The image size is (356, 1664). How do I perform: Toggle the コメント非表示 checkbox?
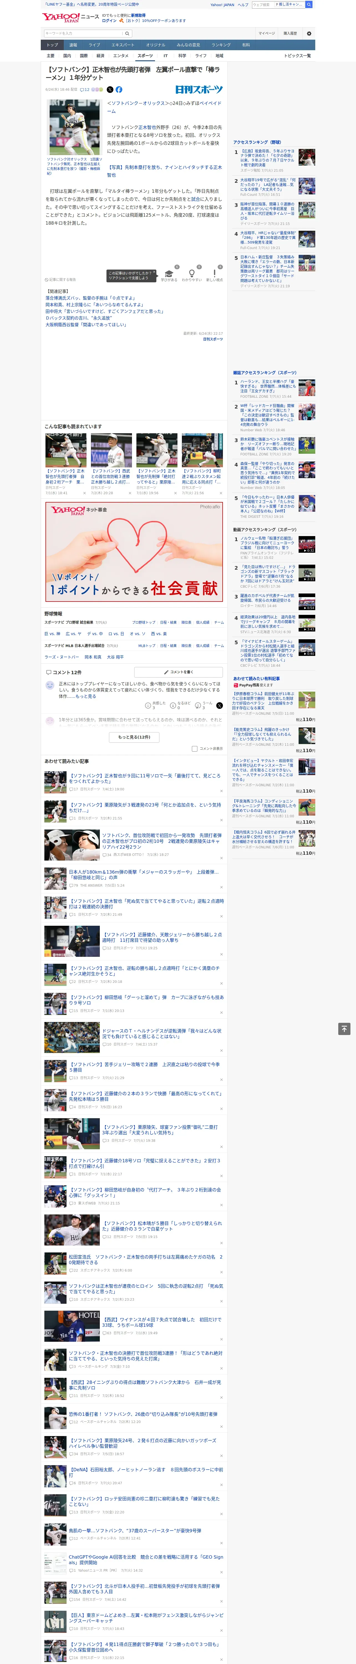(x=194, y=749)
